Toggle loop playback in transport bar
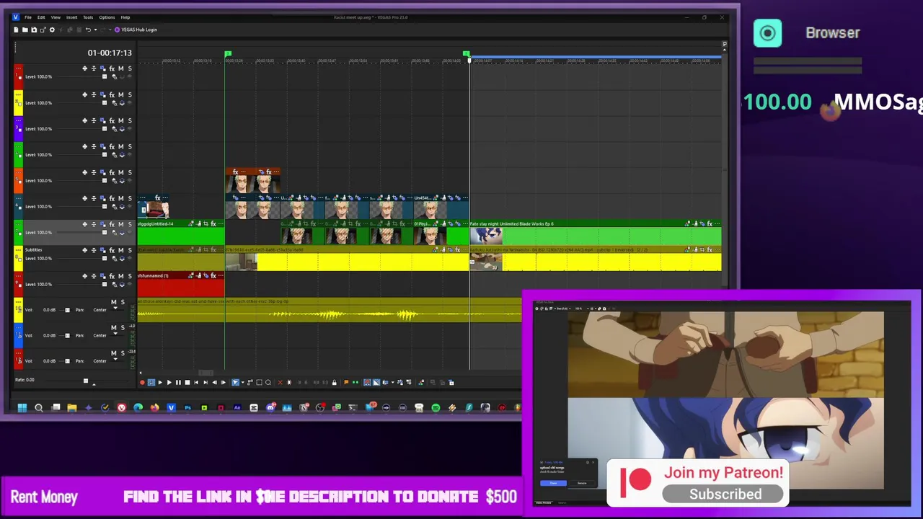The width and height of the screenshot is (923, 519). tap(151, 382)
